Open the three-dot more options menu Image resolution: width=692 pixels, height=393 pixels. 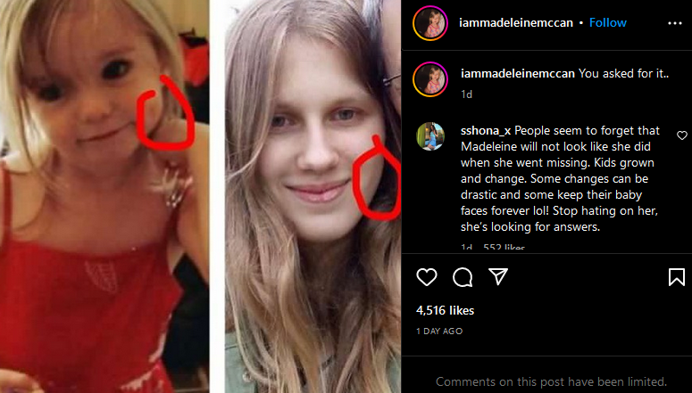[x=675, y=23]
